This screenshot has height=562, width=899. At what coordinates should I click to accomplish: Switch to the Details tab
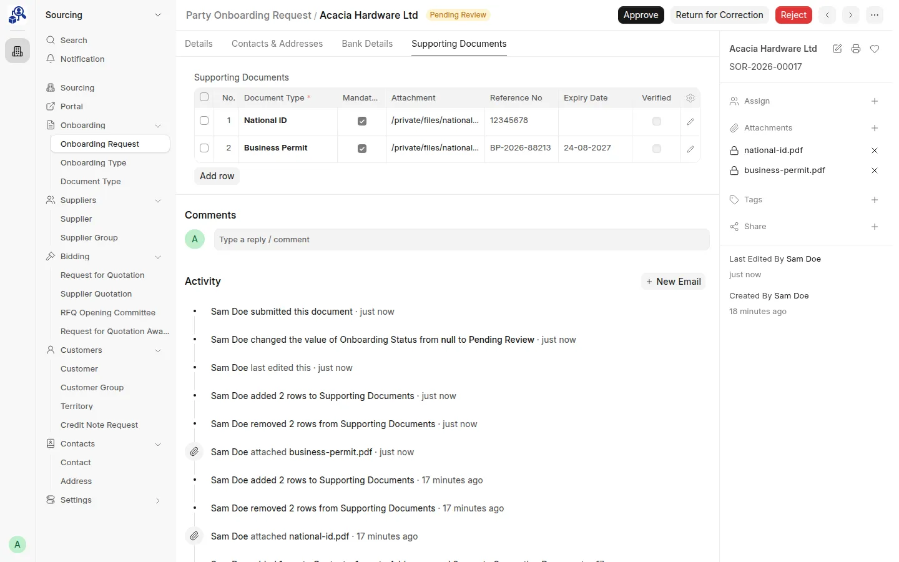pyautogui.click(x=199, y=44)
